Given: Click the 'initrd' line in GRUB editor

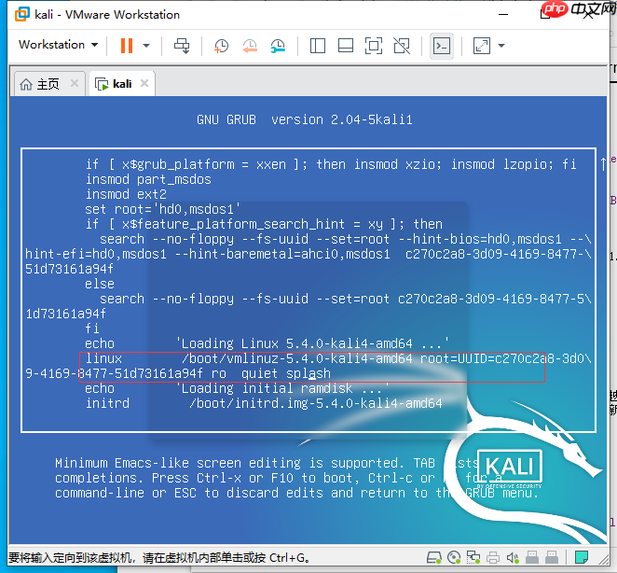Looking at the screenshot, I should pos(264,403).
